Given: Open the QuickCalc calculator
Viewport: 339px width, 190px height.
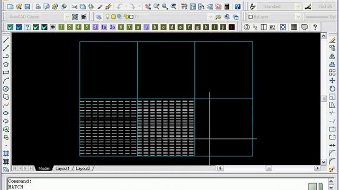Looking at the screenshot, I should (227, 7).
